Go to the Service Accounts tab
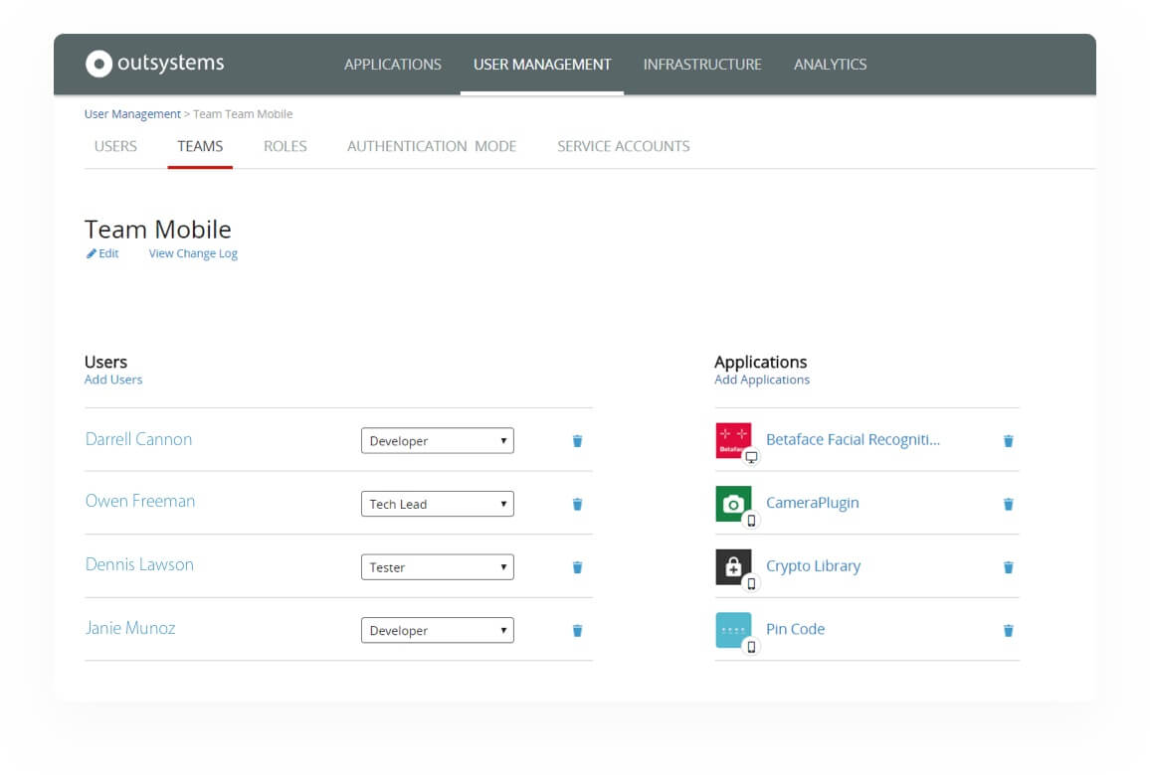This screenshot has width=1150, height=775. point(623,146)
